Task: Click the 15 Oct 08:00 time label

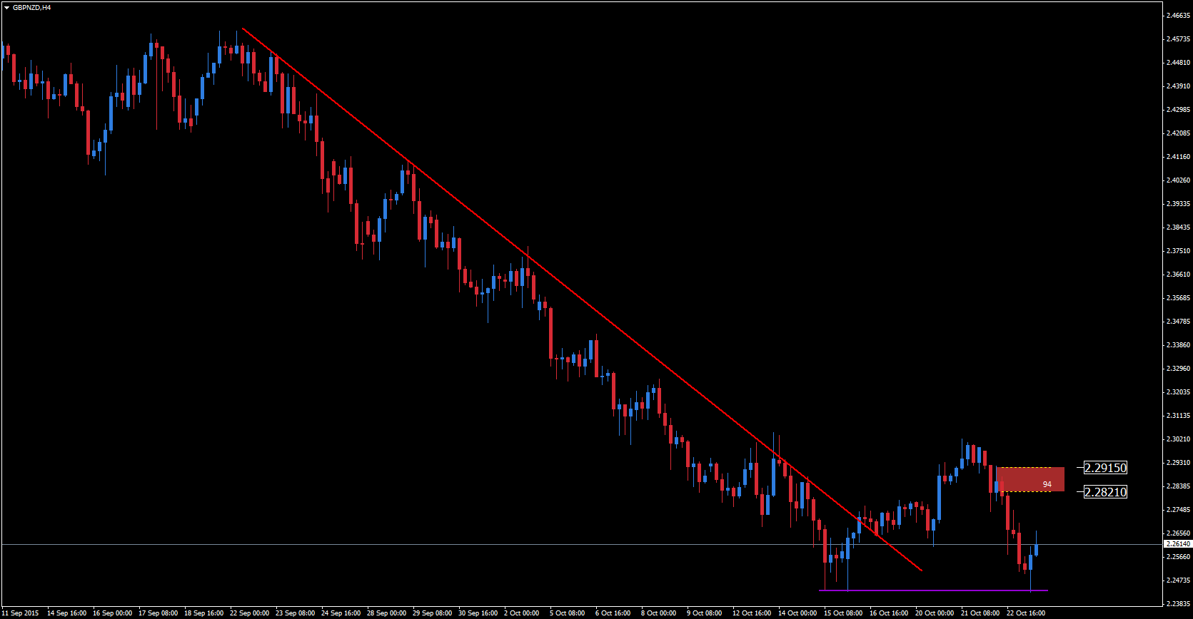Action: tap(842, 613)
